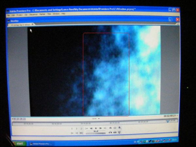Toggle take audio and video button
Image resolution: width=196 pixels, height=147 pixels.
[x=120, y=132]
